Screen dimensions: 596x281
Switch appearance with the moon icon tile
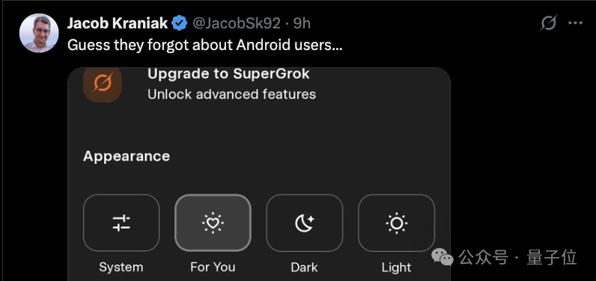click(305, 223)
